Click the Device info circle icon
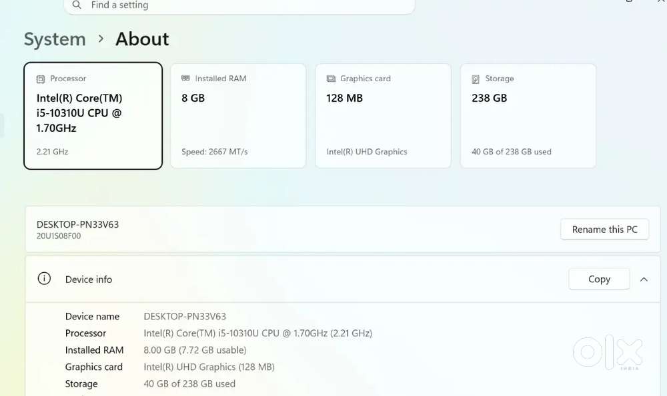This screenshot has width=667, height=396. point(44,278)
